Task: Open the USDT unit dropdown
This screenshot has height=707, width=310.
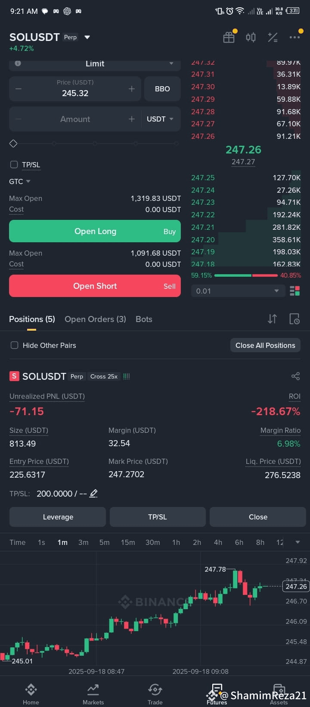Action: point(160,119)
